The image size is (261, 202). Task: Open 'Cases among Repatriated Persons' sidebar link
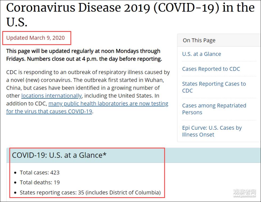[x=214, y=106]
